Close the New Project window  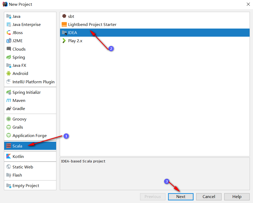pos(248,4)
